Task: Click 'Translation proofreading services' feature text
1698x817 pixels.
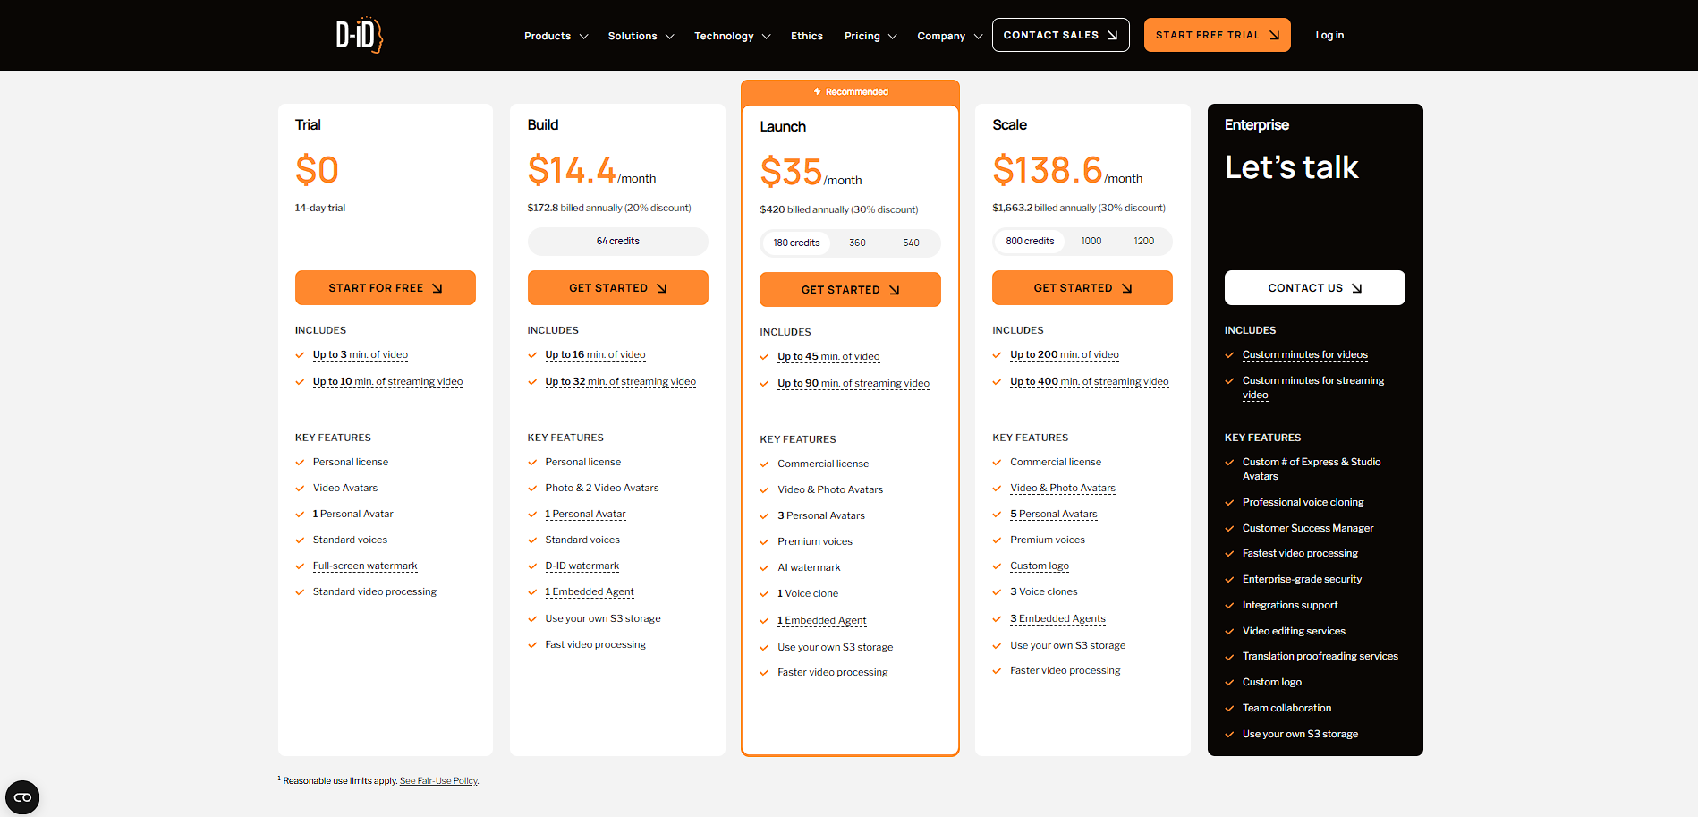Action: click(1320, 656)
